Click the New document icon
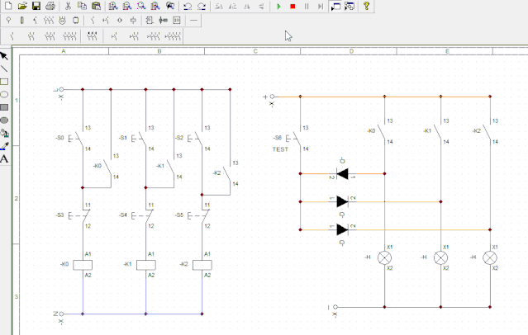Screen dimensions: 528x335 click(7, 6)
